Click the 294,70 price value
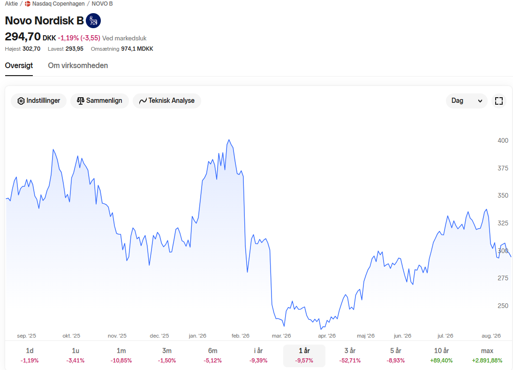Viewport: 513px width, 370px height. point(23,37)
